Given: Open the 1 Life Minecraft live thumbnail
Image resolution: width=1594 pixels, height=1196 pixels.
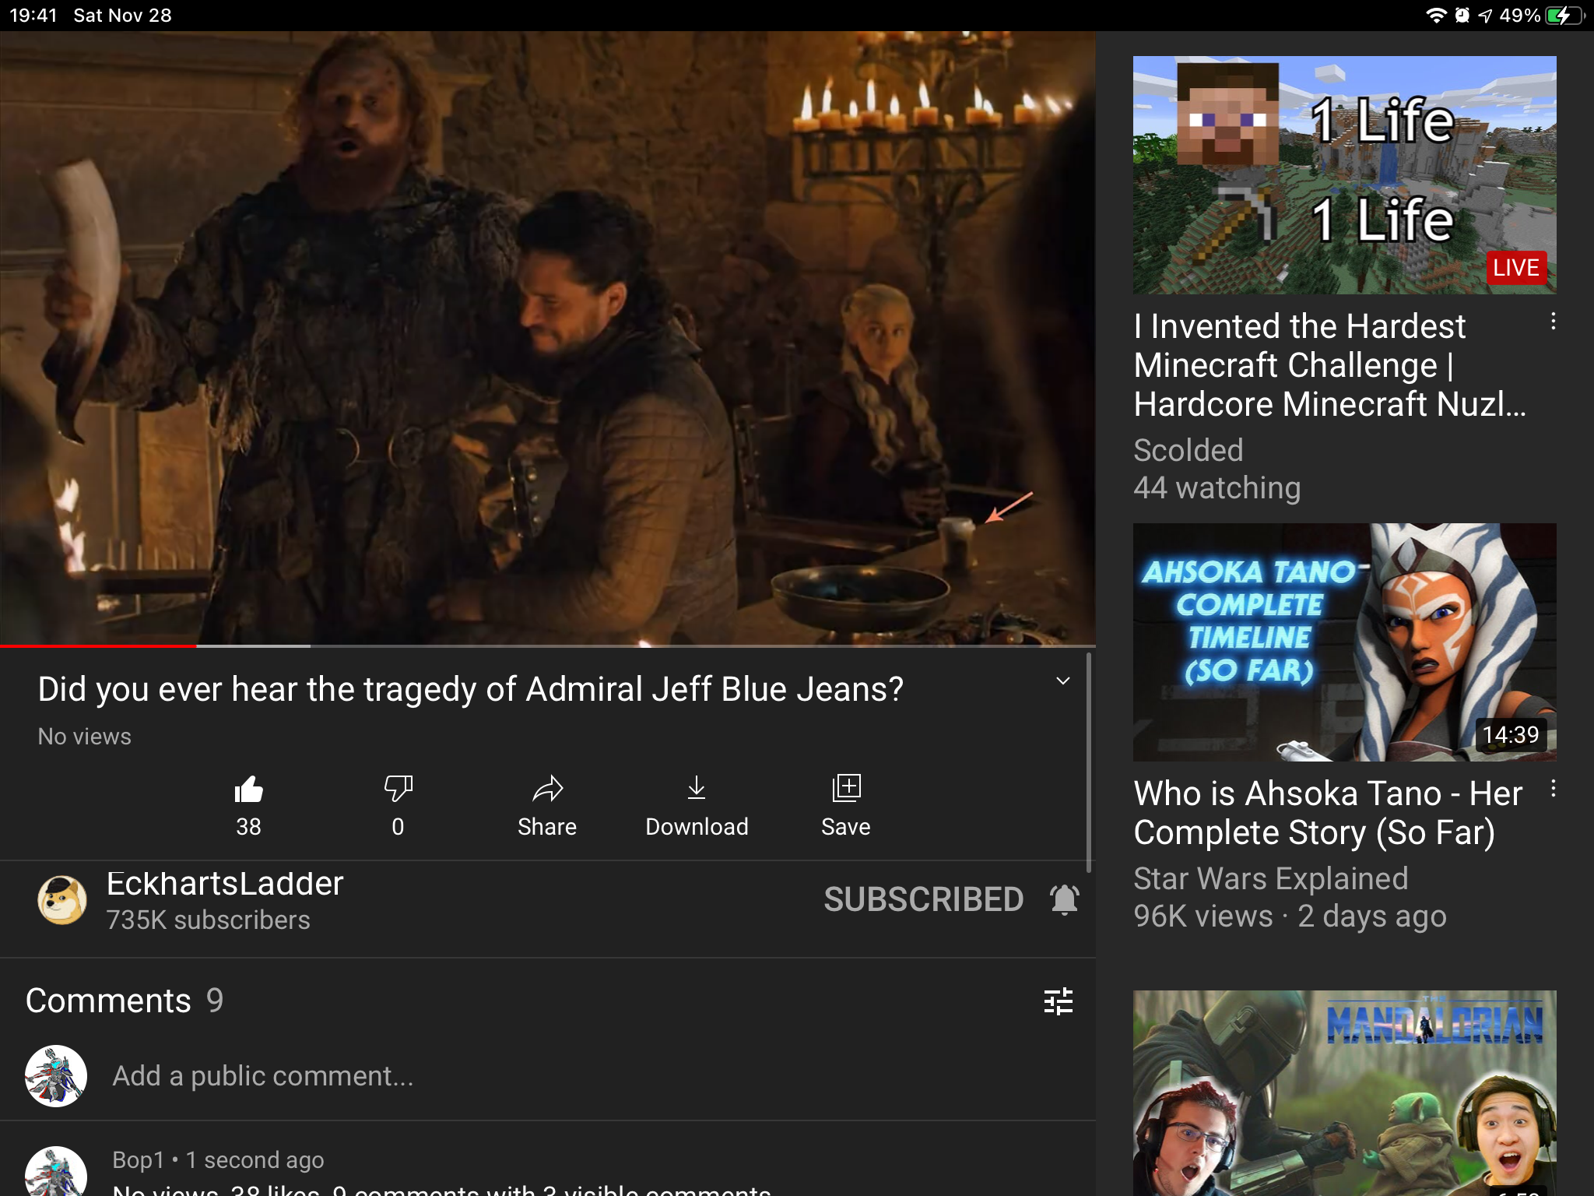Looking at the screenshot, I should point(1345,175).
